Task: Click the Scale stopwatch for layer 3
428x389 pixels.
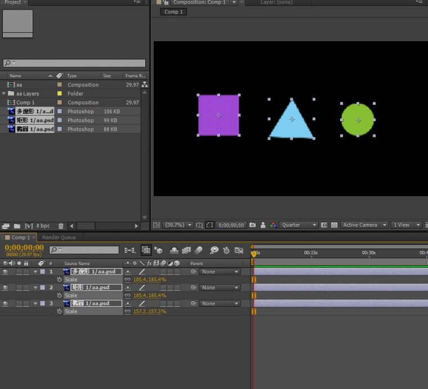Action: coord(59,311)
